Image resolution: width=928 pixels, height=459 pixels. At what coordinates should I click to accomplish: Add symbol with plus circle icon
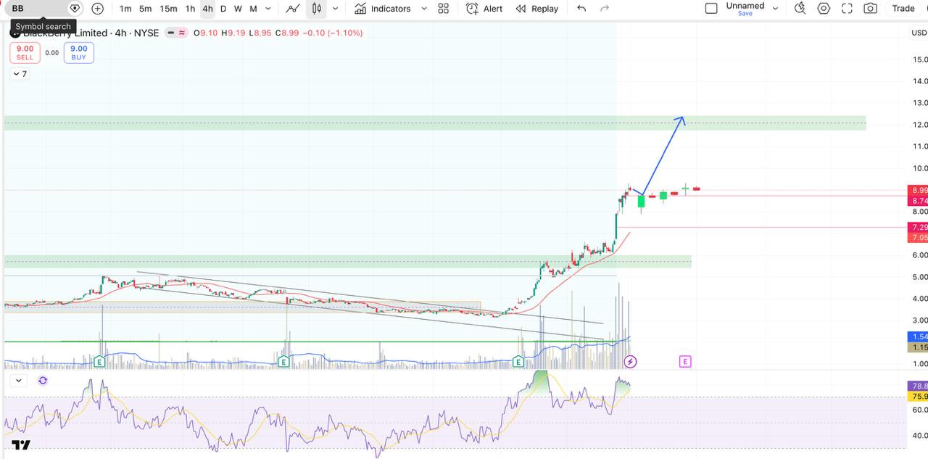pyautogui.click(x=98, y=9)
